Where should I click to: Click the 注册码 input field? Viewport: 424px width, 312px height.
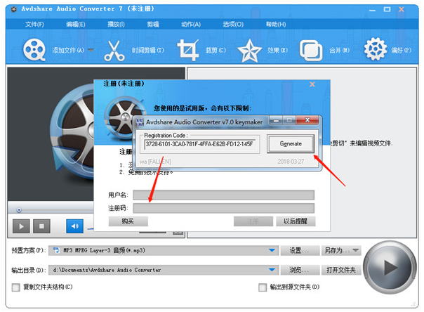pos(224,208)
